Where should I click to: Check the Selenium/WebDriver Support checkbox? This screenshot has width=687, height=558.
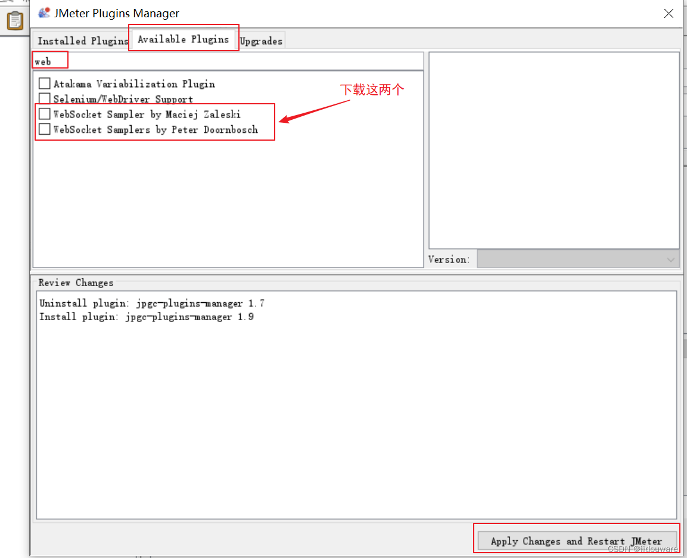pyautogui.click(x=45, y=98)
